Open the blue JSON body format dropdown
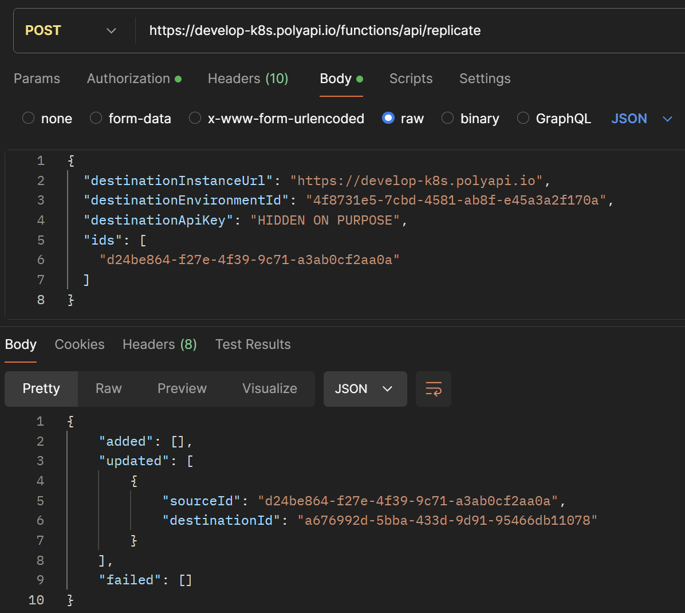 coord(641,119)
